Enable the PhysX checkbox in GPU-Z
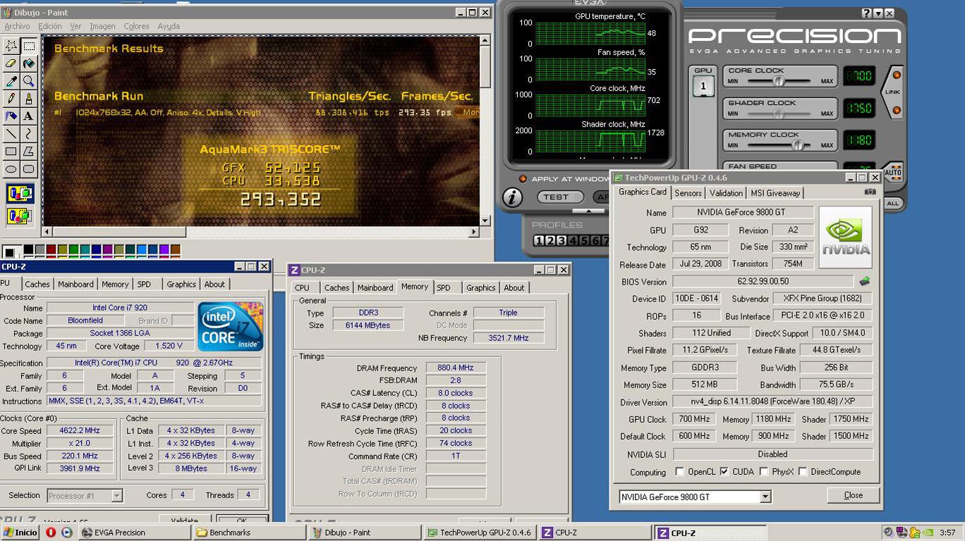The image size is (965, 541). coord(764,471)
